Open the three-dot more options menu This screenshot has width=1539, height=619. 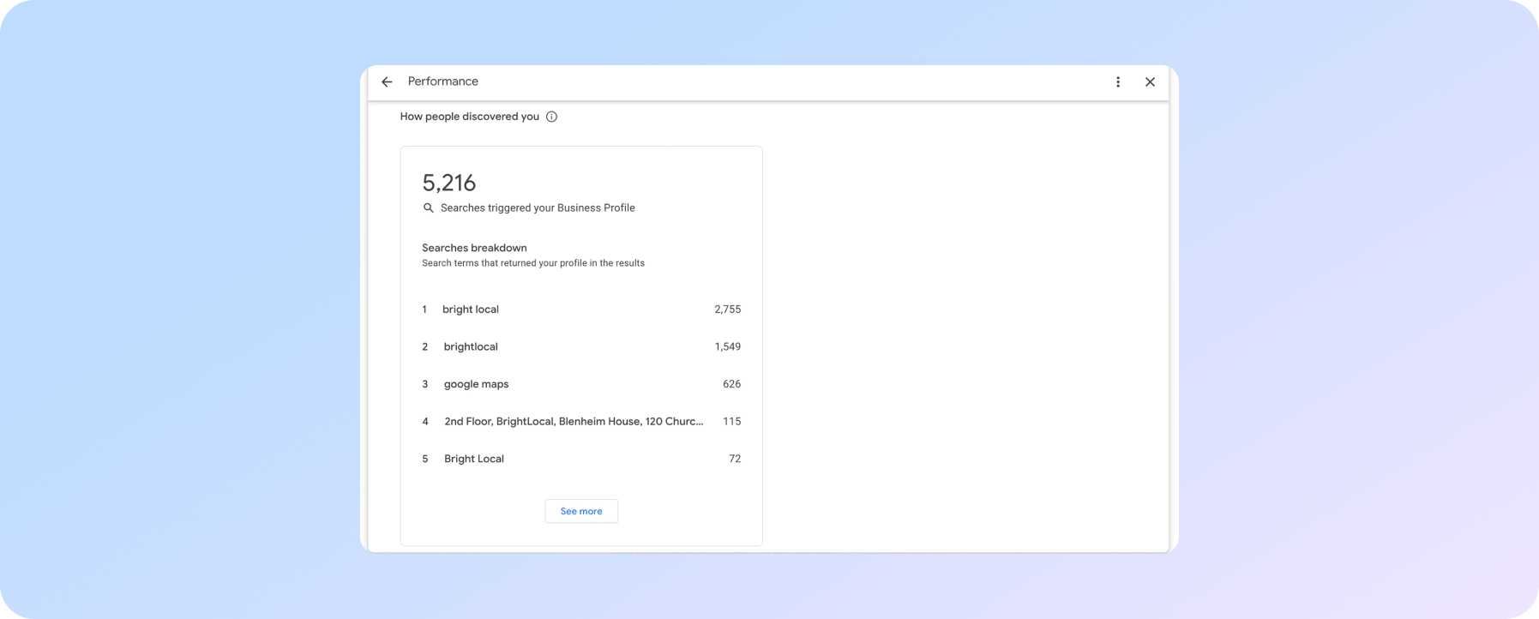coord(1118,82)
